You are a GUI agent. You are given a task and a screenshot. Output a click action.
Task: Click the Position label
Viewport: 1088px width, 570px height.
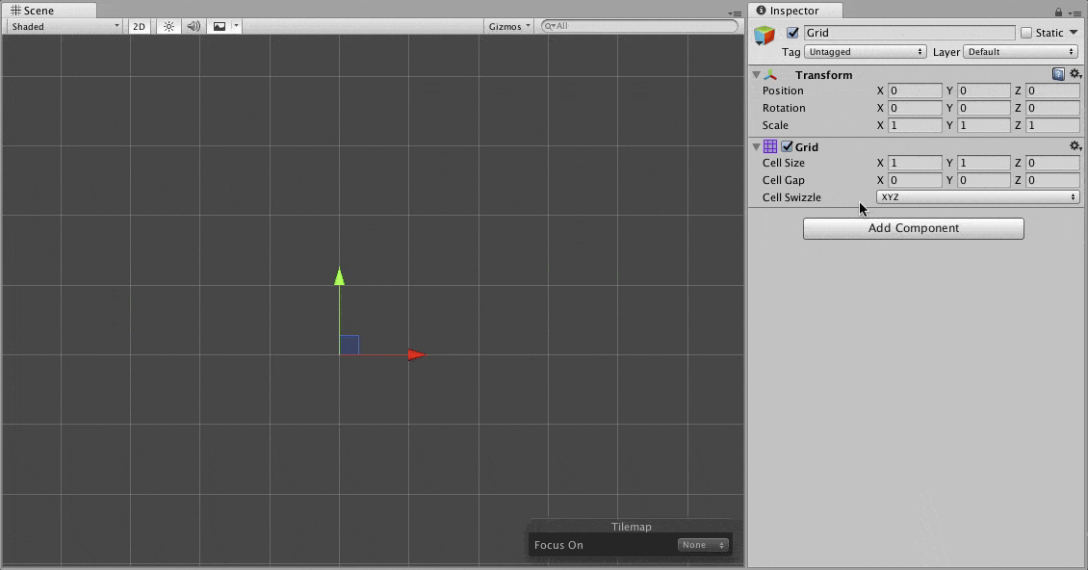point(783,91)
